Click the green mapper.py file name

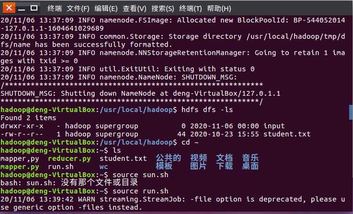click(x=20, y=167)
